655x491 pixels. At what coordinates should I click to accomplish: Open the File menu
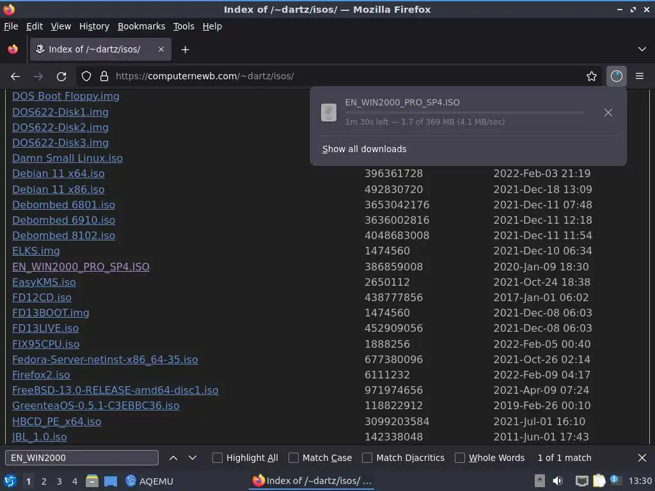(11, 26)
